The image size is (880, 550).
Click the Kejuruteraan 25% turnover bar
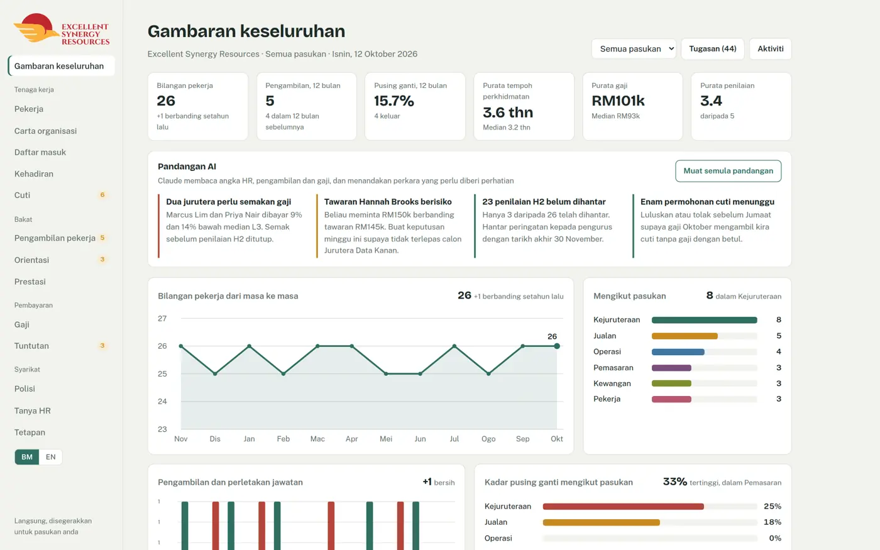click(x=623, y=507)
